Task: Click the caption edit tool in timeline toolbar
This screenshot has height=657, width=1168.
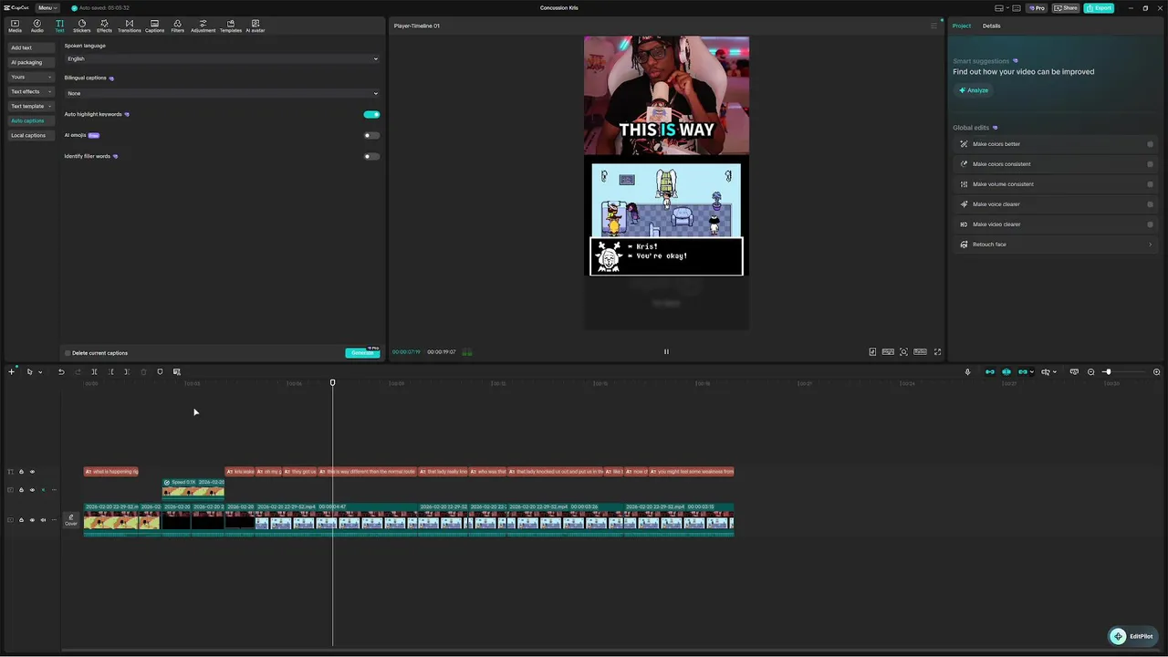Action: pyautogui.click(x=177, y=372)
